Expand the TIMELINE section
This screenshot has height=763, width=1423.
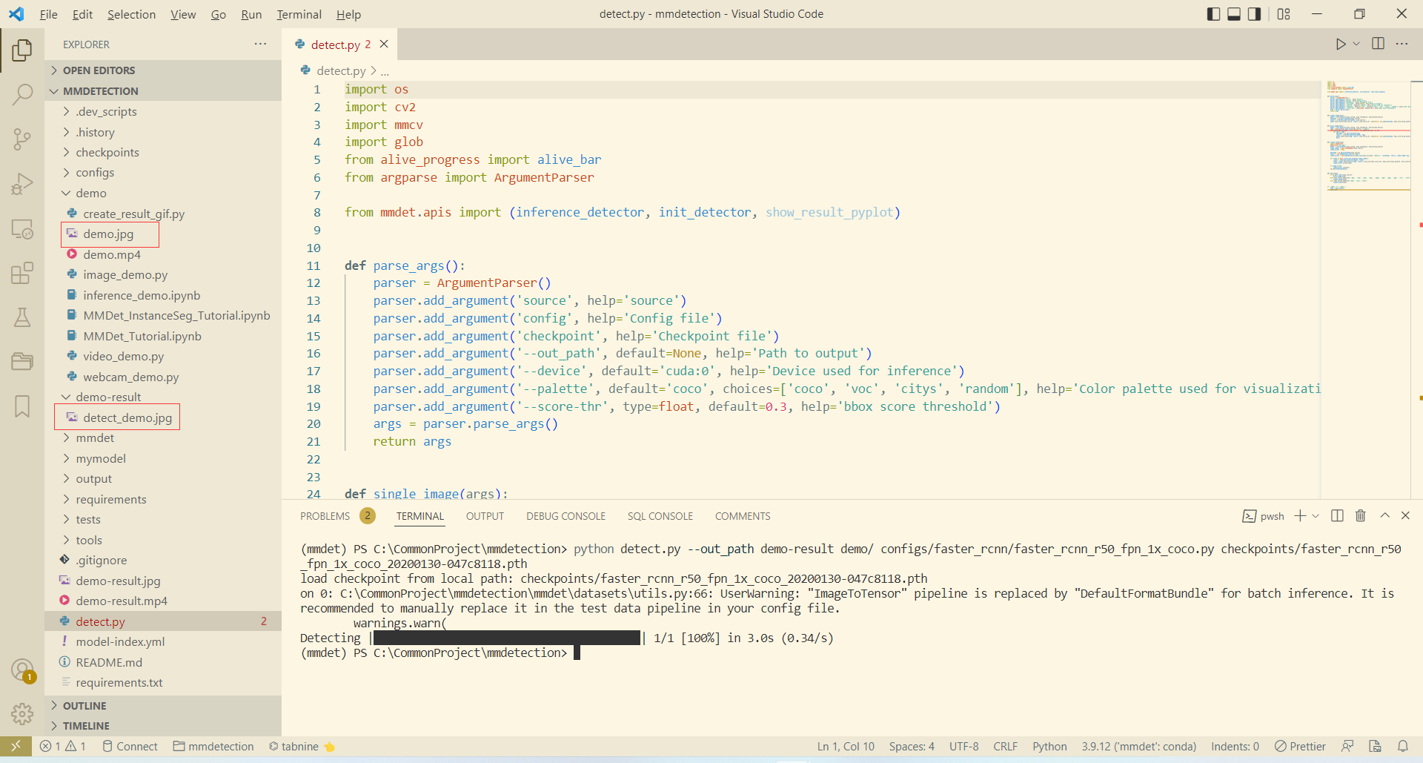pyautogui.click(x=163, y=726)
